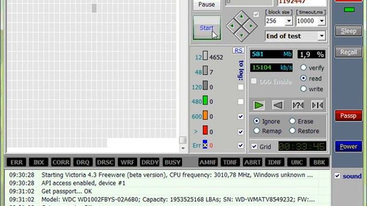Click the 48 ms gray block indicator
Viewport: 367px width, 206px height.
tap(205, 70)
